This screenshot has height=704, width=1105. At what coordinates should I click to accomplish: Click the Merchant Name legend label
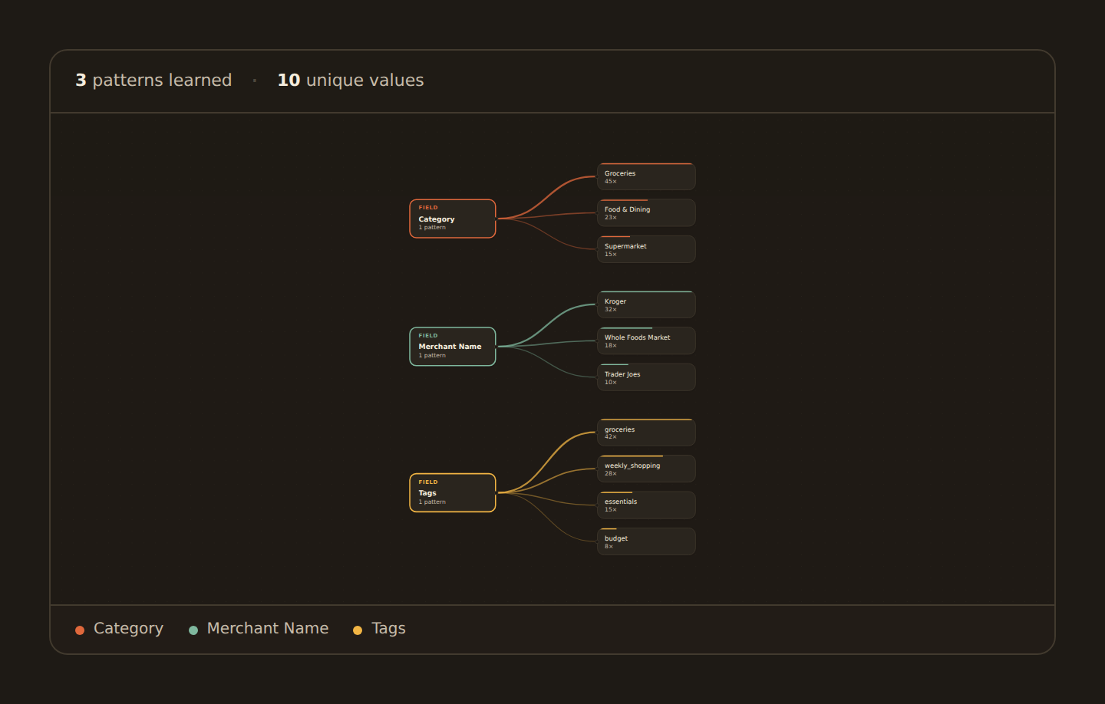(268, 628)
